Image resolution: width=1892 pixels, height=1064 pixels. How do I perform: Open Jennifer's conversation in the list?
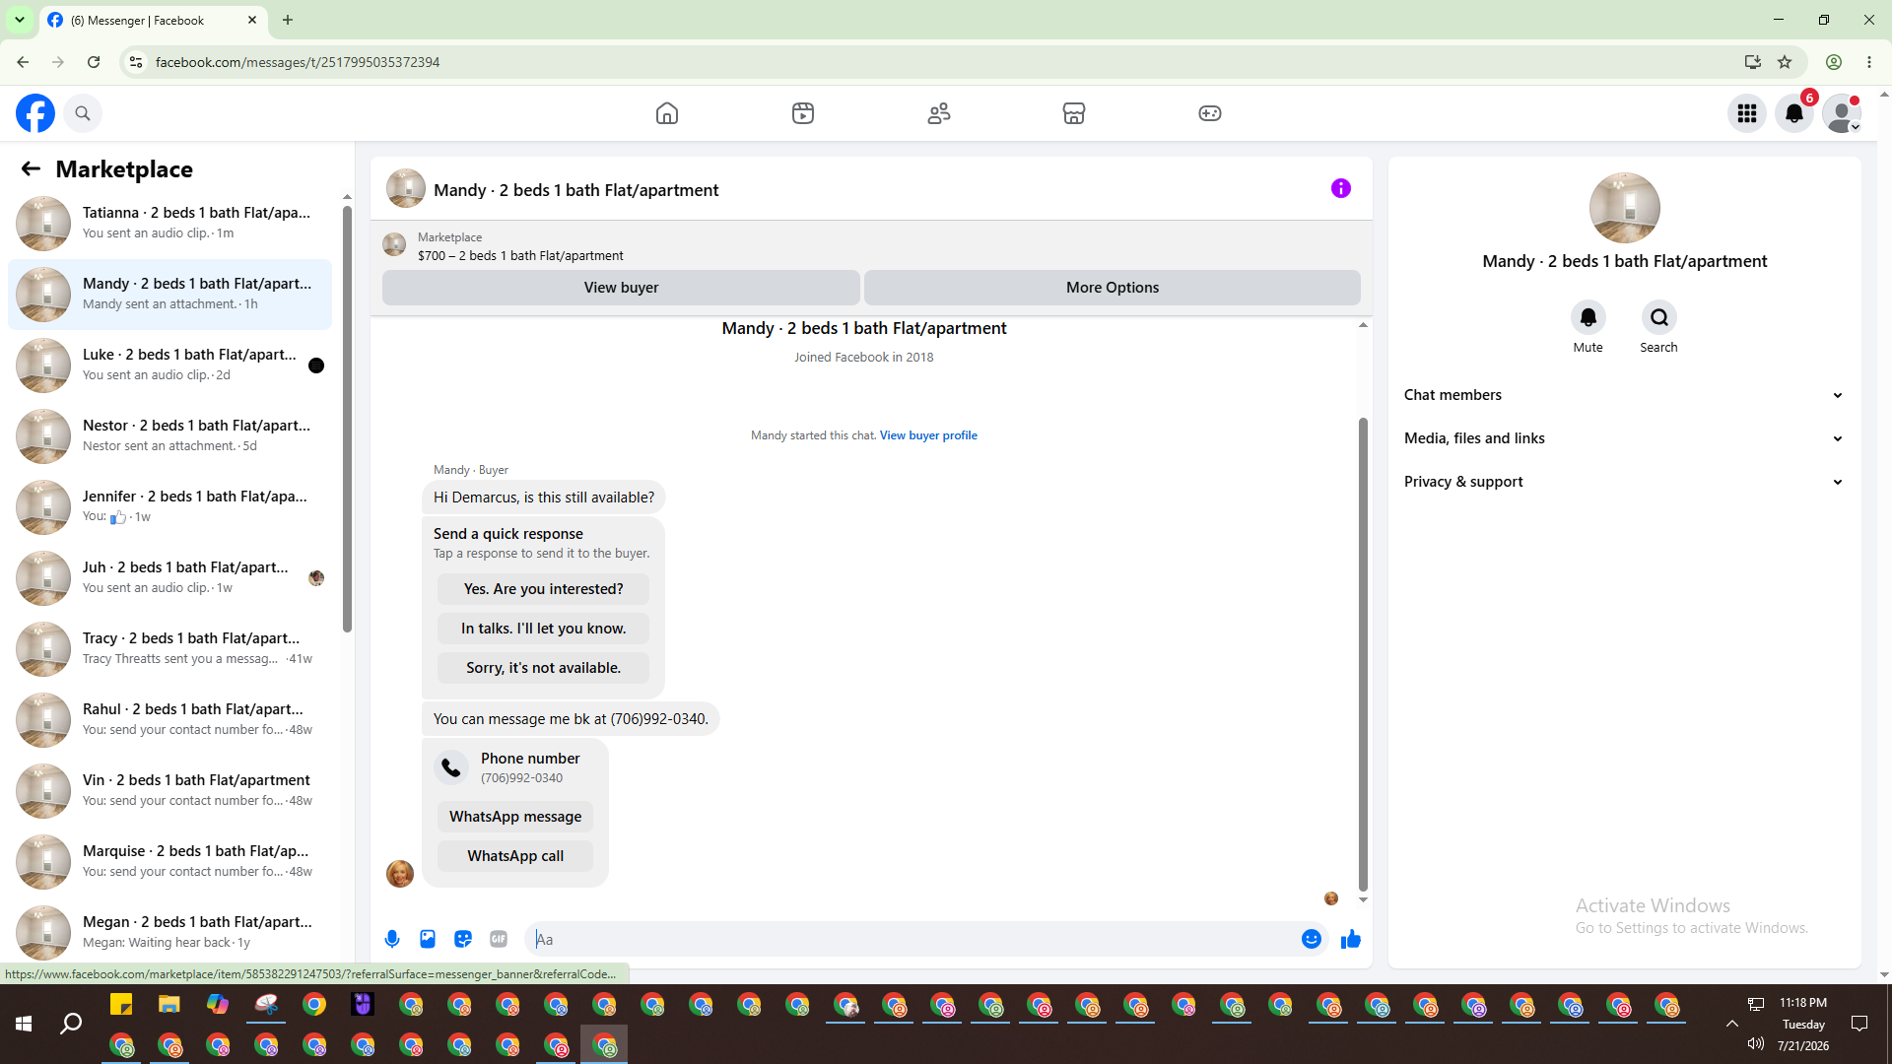(x=169, y=507)
